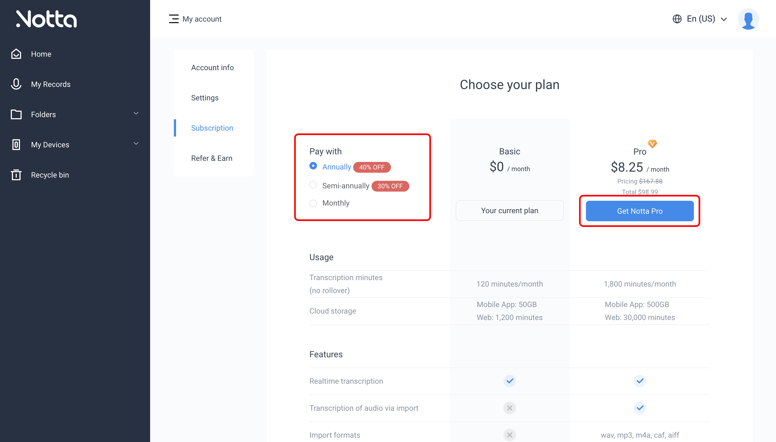Click 120 minutes/month value
This screenshot has height=442, width=776.
click(510, 284)
